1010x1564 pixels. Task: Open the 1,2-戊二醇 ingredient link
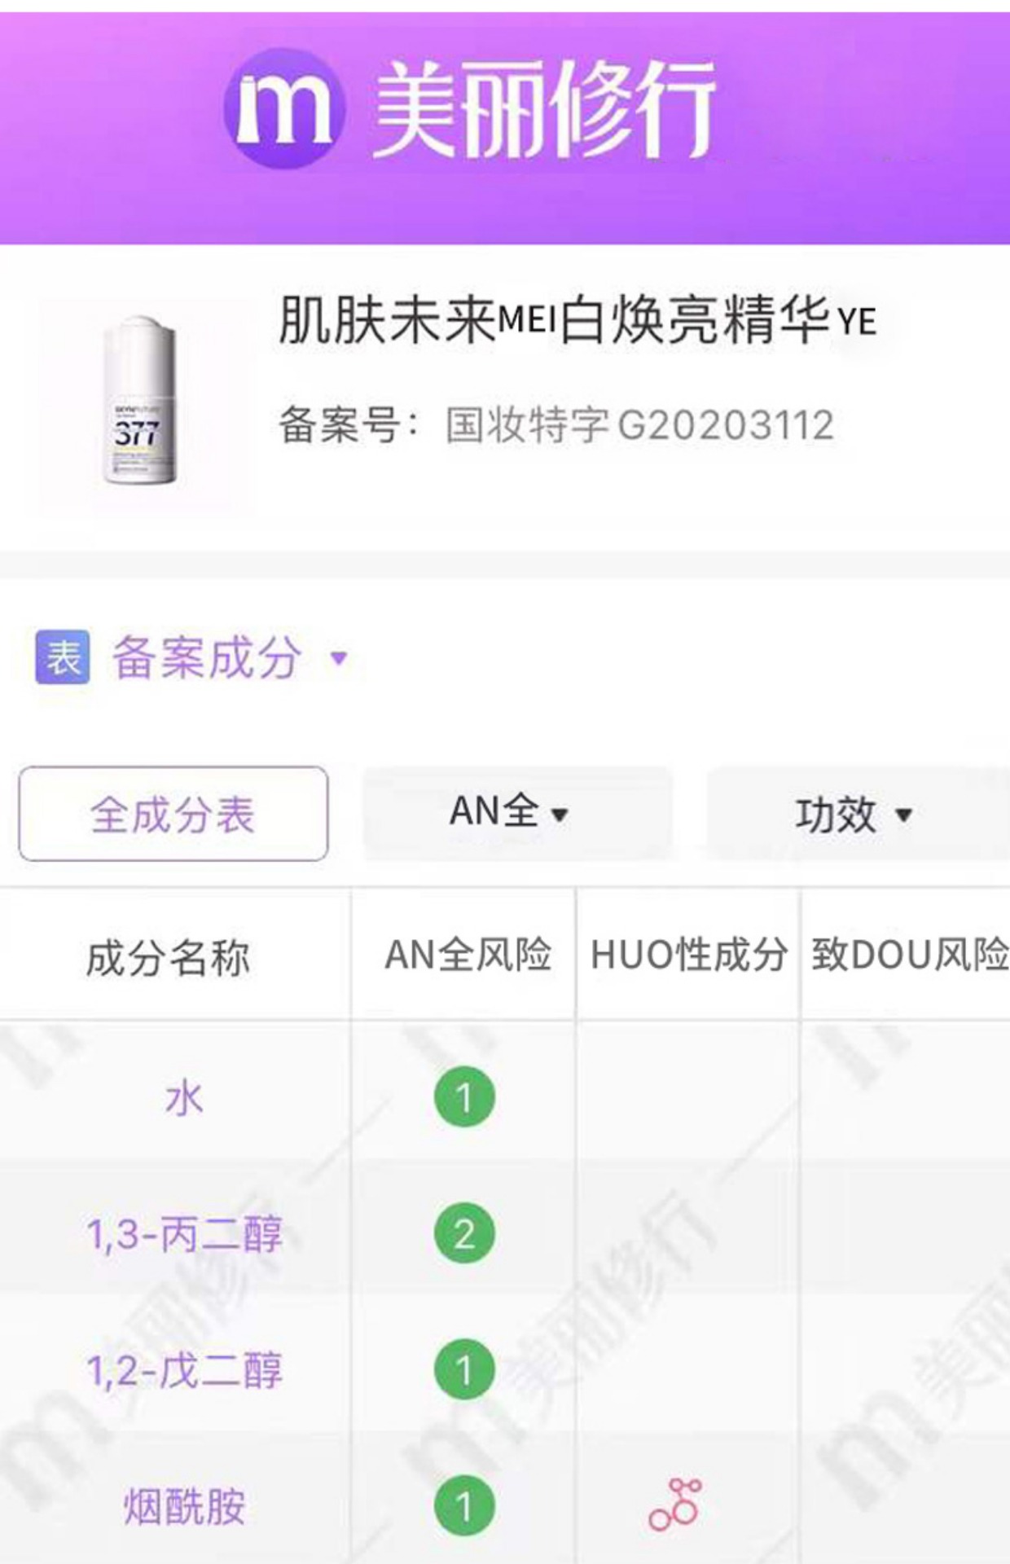(185, 1370)
